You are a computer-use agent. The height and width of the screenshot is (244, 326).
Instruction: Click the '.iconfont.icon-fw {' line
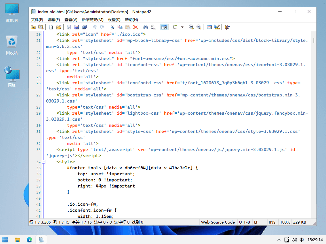pyautogui.click(x=92, y=210)
